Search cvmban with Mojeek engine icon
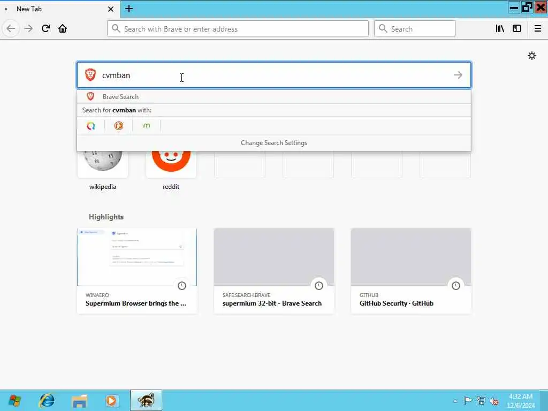 147,126
